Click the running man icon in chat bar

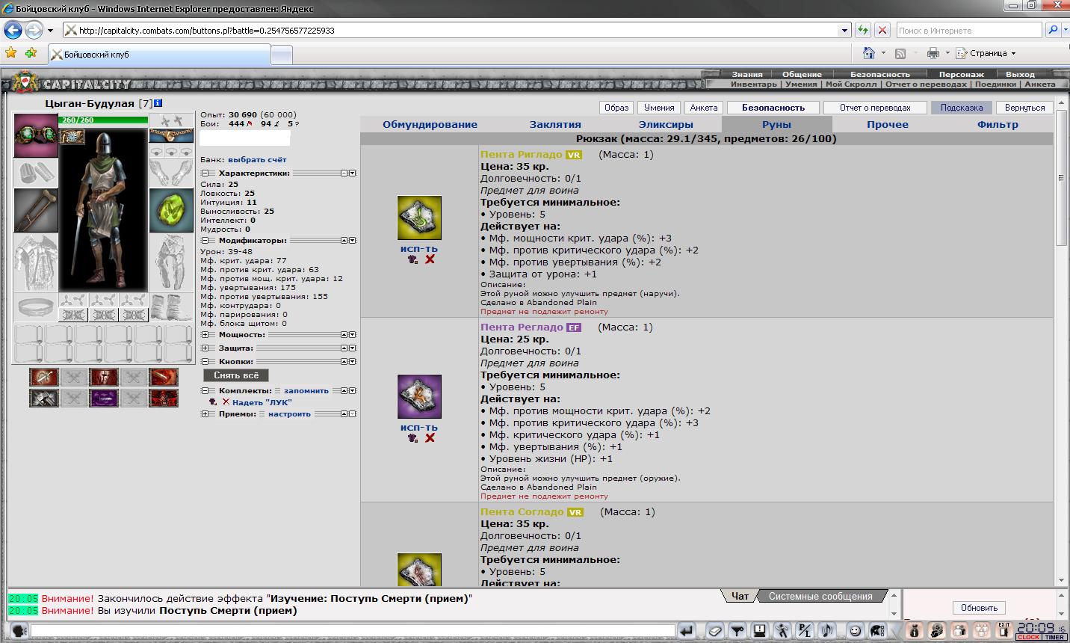pos(782,630)
